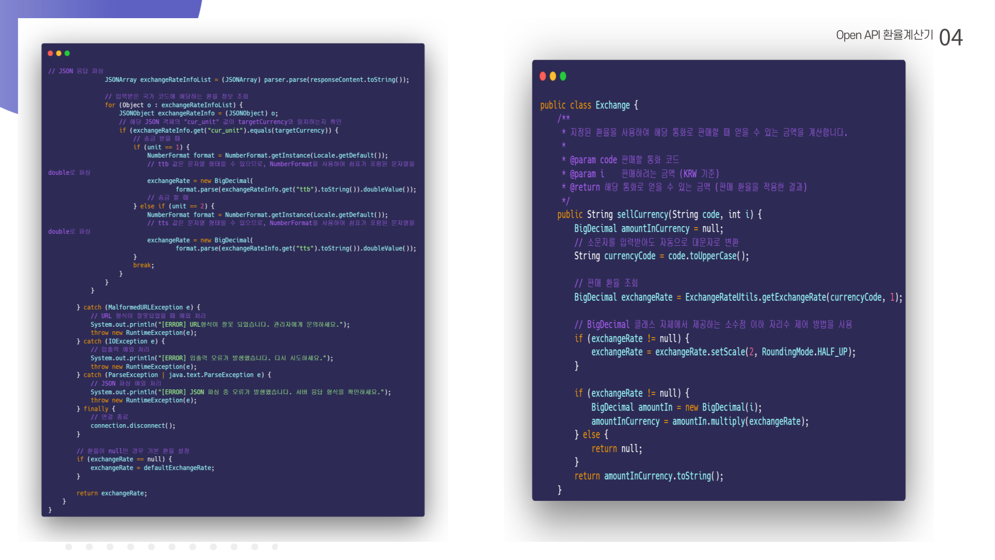Image resolution: width=995 pixels, height=560 pixels.
Task: Click the MalformedURLException catch line
Action: point(138,307)
